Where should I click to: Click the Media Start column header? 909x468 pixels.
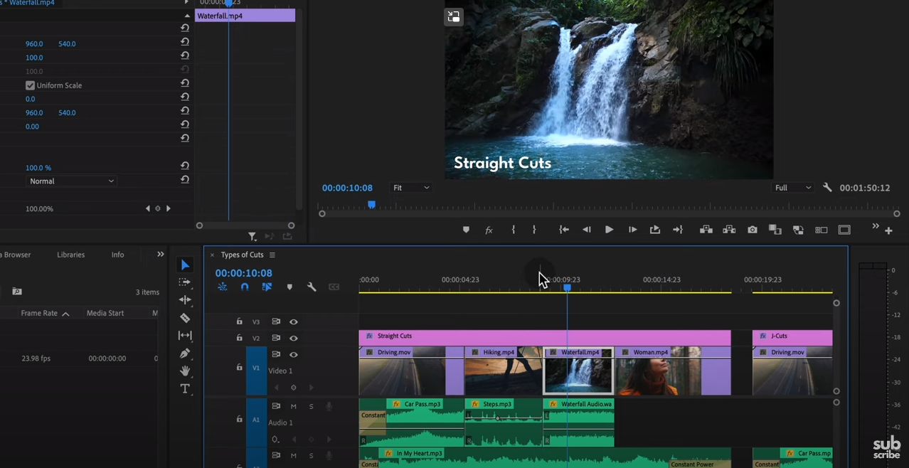tap(105, 313)
